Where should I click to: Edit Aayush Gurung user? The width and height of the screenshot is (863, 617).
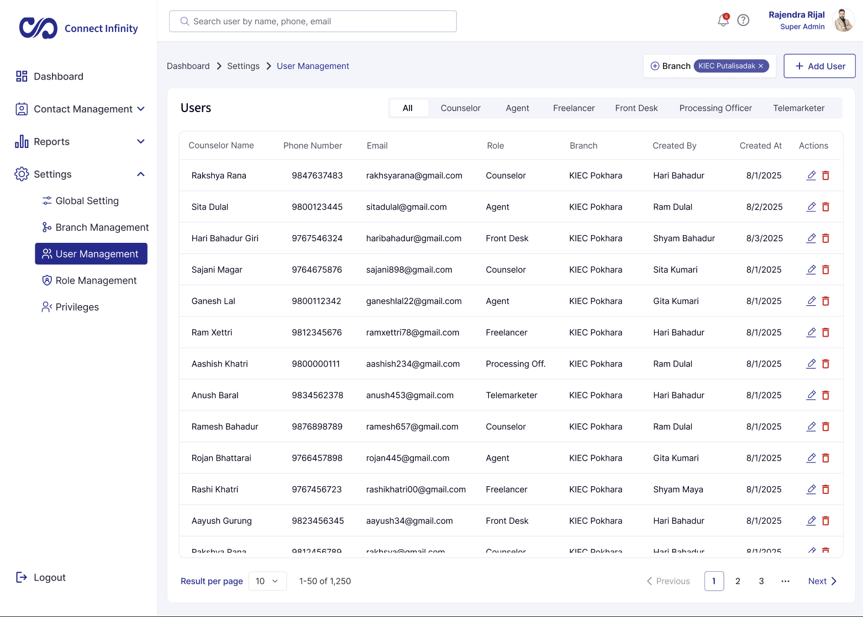[x=811, y=522]
